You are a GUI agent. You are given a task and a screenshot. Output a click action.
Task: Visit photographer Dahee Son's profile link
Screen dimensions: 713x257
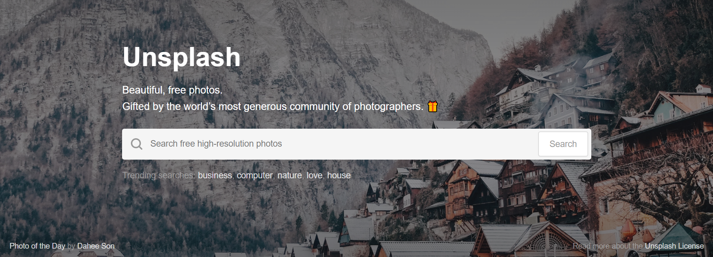pos(96,246)
